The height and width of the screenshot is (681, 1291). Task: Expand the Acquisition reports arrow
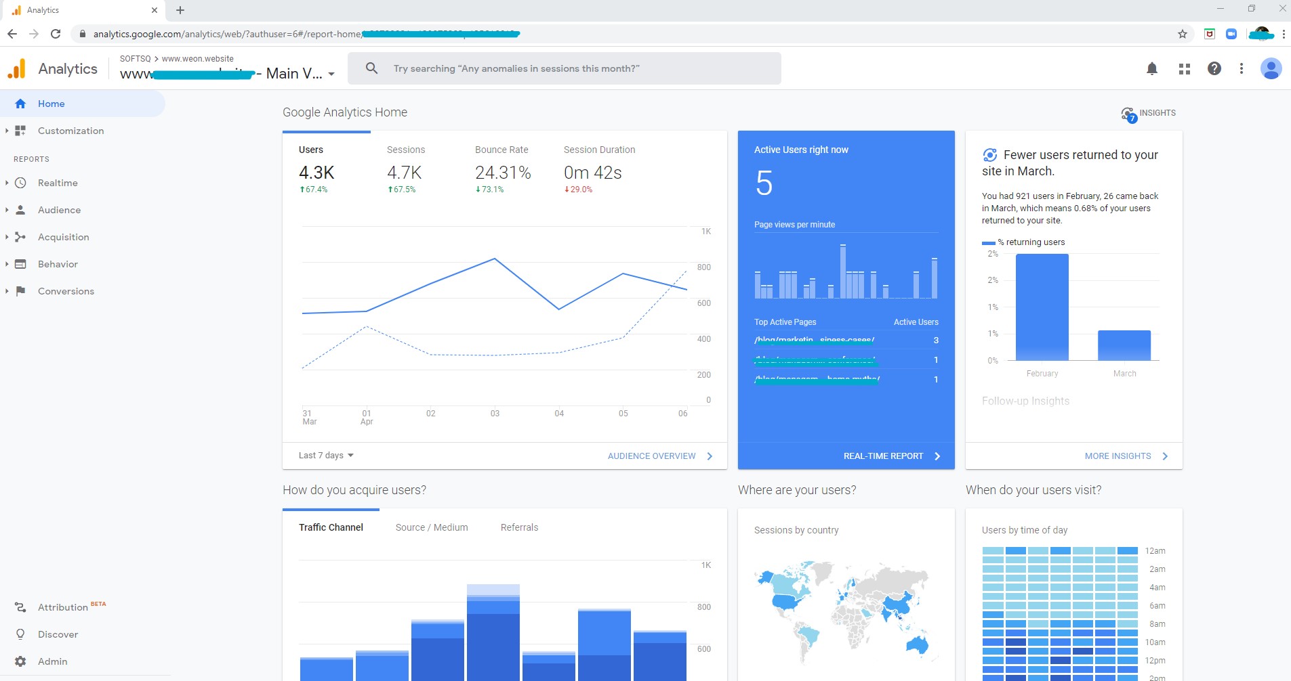pos(7,237)
